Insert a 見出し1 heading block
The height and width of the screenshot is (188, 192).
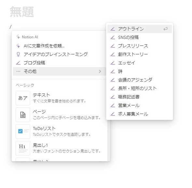coord(60,148)
